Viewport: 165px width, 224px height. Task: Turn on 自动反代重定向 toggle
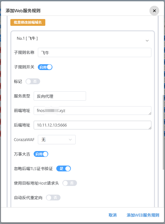tap(53, 198)
